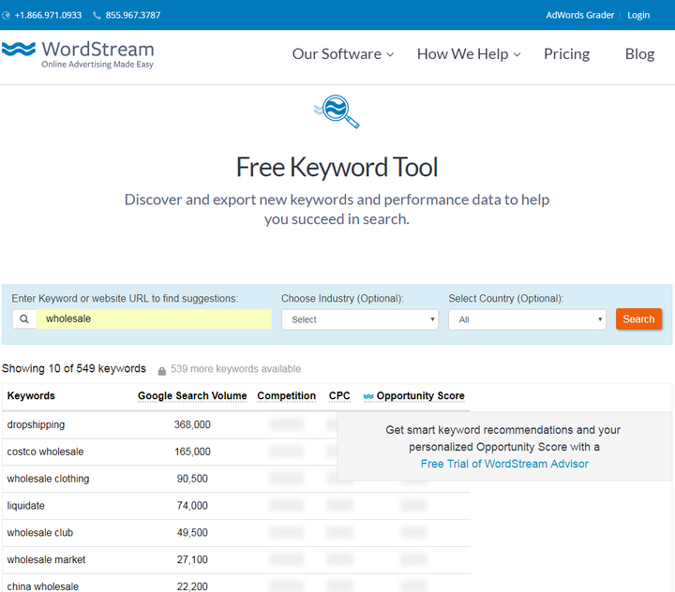
Task: Expand the How We Help menu
Action: point(470,54)
